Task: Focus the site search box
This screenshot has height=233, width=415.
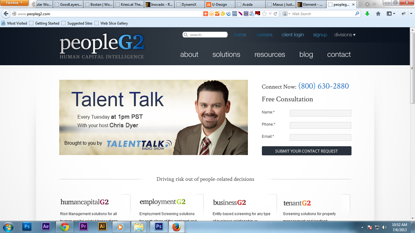Action: (x=205, y=35)
